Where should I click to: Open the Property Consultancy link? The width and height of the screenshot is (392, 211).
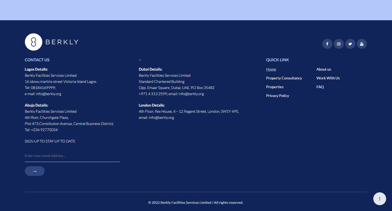pos(284,78)
